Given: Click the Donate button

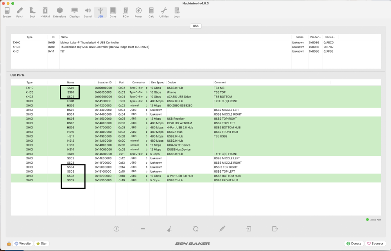Looking at the screenshot, I should (354, 244).
